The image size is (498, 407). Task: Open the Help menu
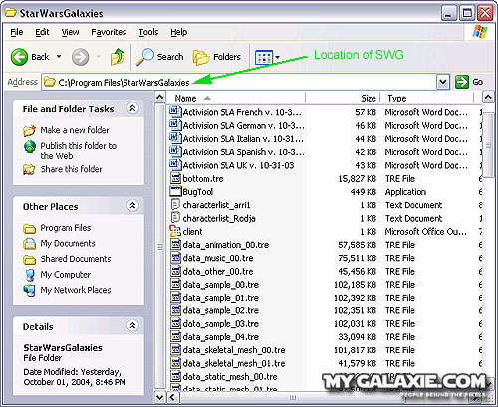[179, 32]
